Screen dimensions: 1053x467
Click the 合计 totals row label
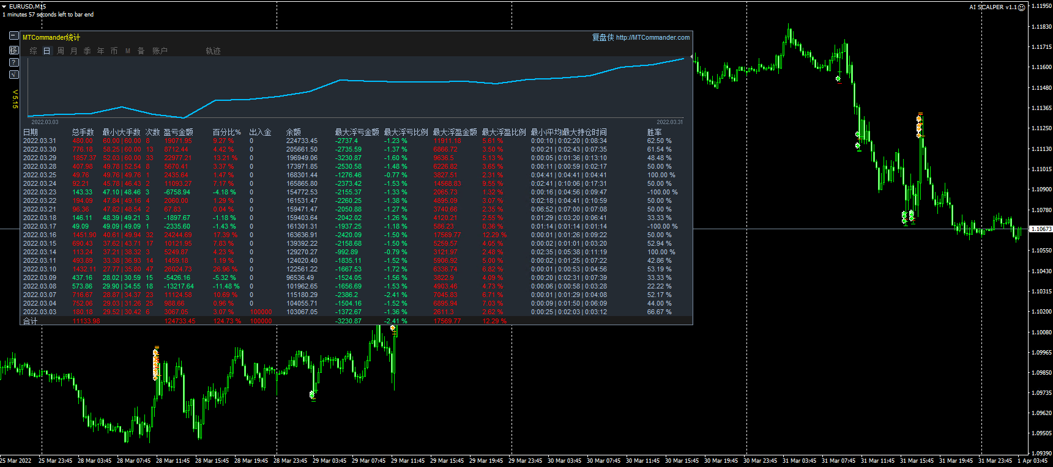tap(30, 321)
